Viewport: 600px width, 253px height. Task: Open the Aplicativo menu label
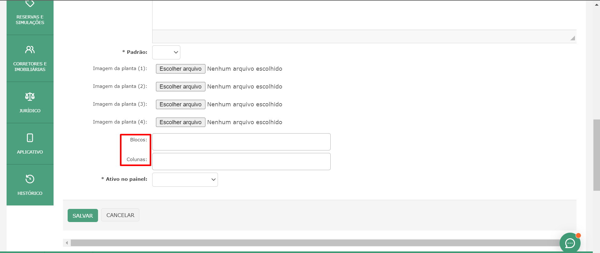tap(30, 152)
